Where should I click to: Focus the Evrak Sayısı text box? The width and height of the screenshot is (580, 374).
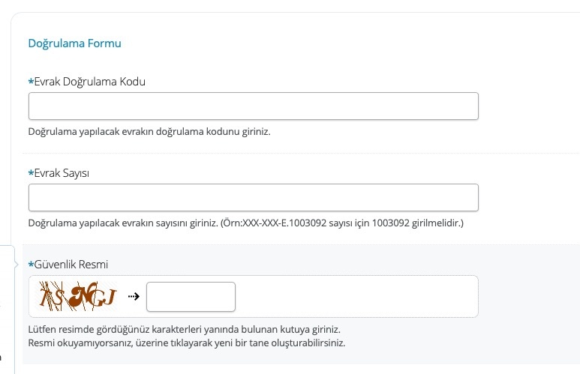(253, 198)
